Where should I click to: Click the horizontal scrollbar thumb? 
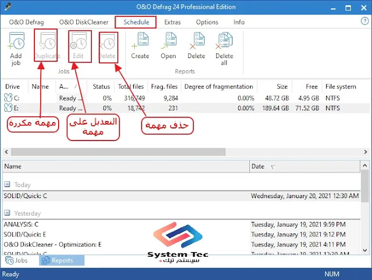tap(118, 152)
